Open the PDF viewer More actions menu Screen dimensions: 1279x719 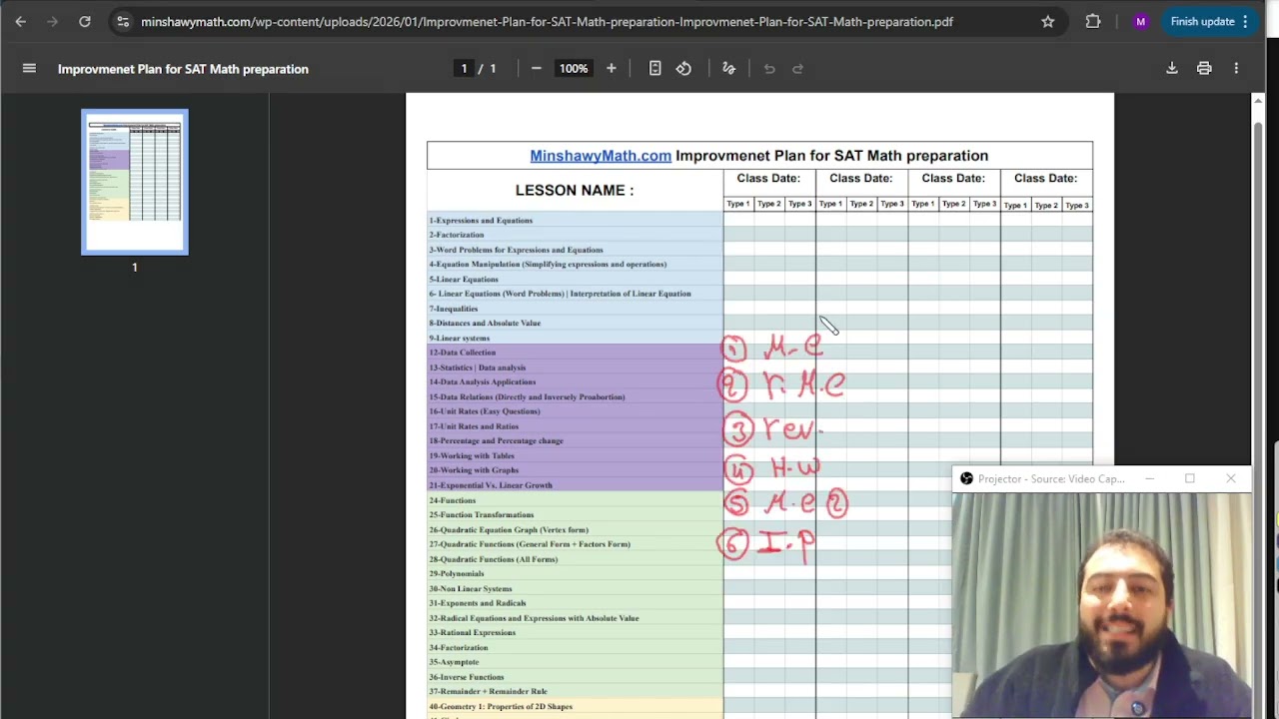pyautogui.click(x=1236, y=69)
